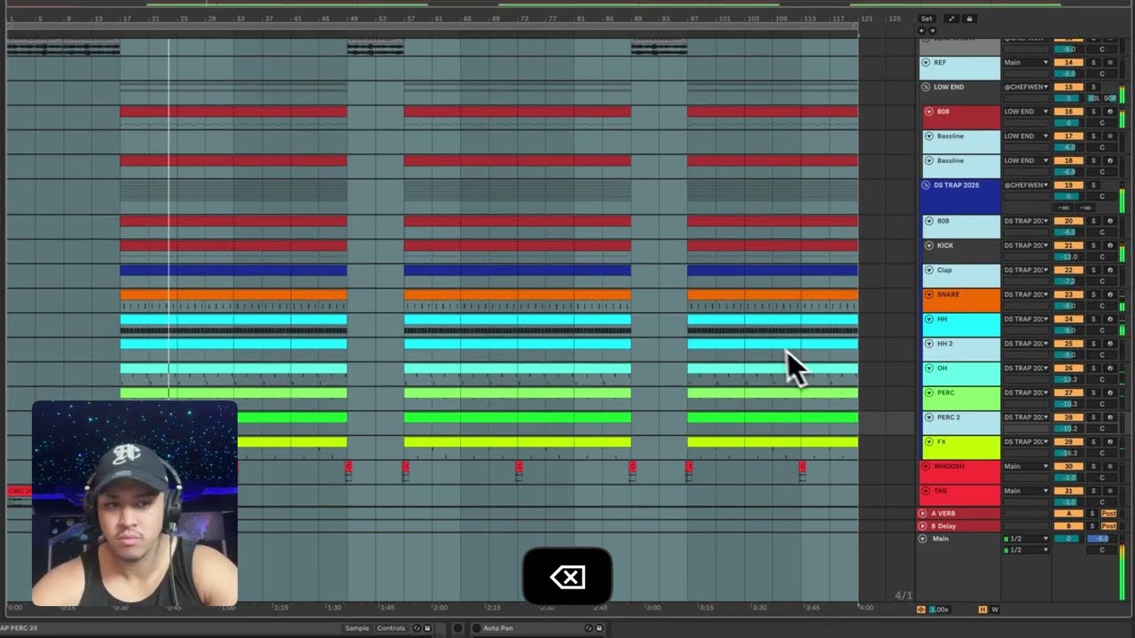This screenshot has width=1135, height=638.
Task: Toggle track activator 21 on KICK
Action: 1069,245
